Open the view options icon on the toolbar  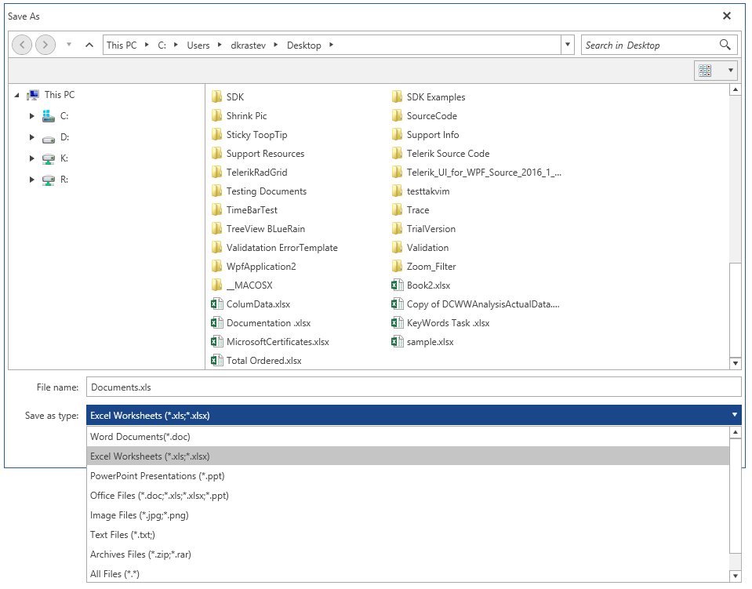coord(706,70)
